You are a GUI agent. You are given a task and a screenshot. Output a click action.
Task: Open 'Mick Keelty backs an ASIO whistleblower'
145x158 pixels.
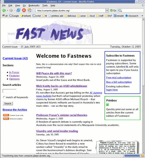[62, 86]
